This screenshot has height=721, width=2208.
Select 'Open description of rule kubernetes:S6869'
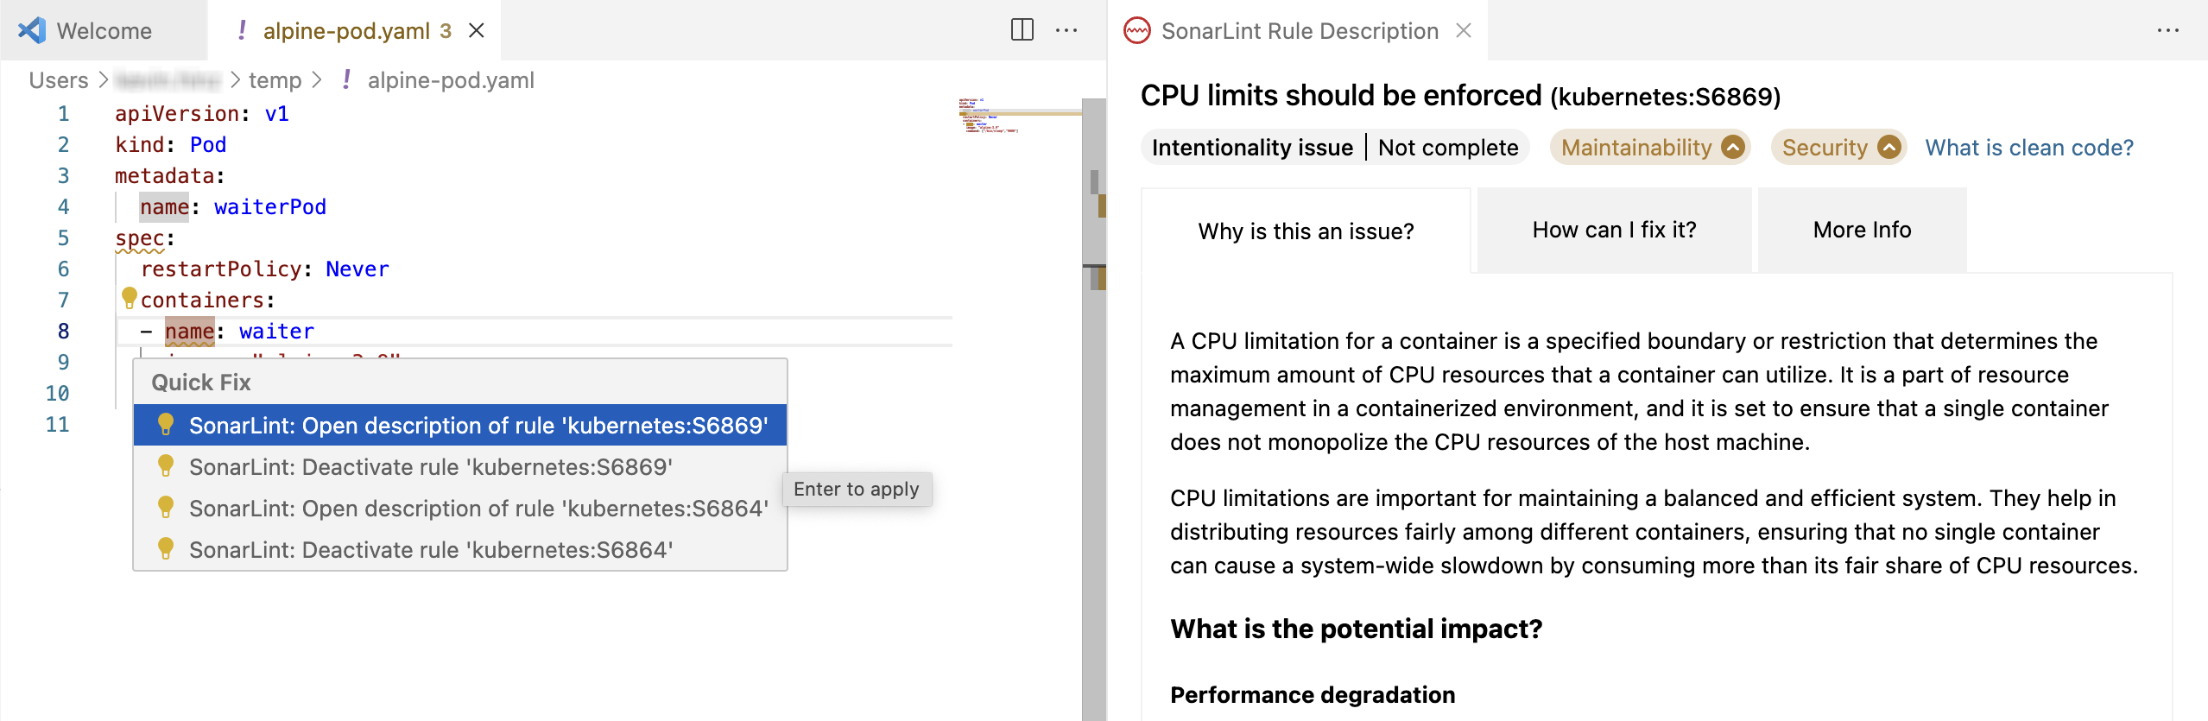pos(478,426)
